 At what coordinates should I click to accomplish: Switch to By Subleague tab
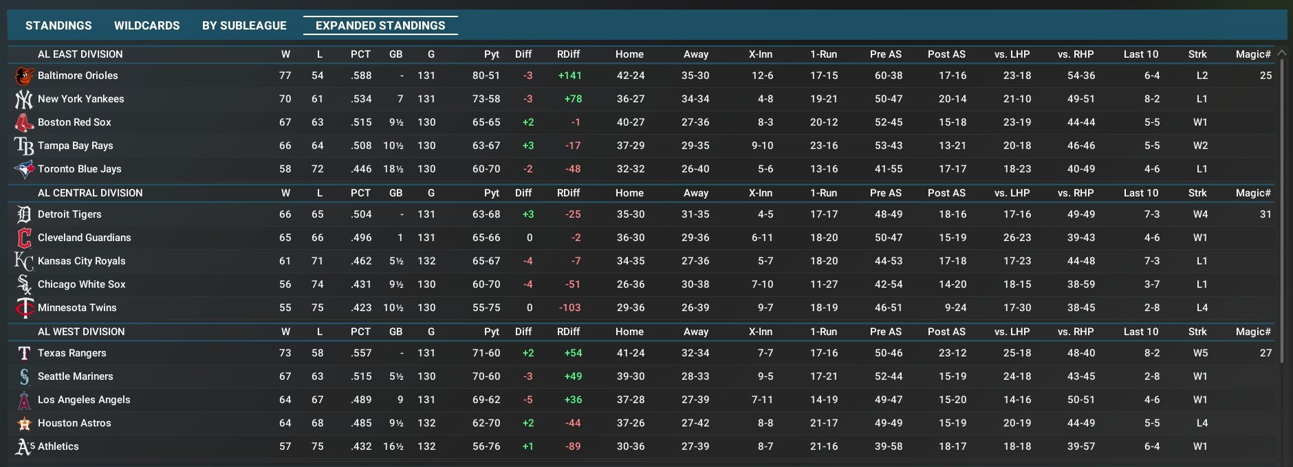tap(244, 25)
